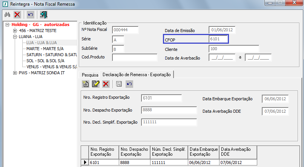The height and width of the screenshot is (167, 304).
Task: Collapse the LUANA - LUA tree node
Action: pos(15,37)
